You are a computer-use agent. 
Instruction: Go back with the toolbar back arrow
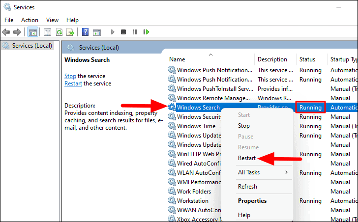click(x=6, y=32)
